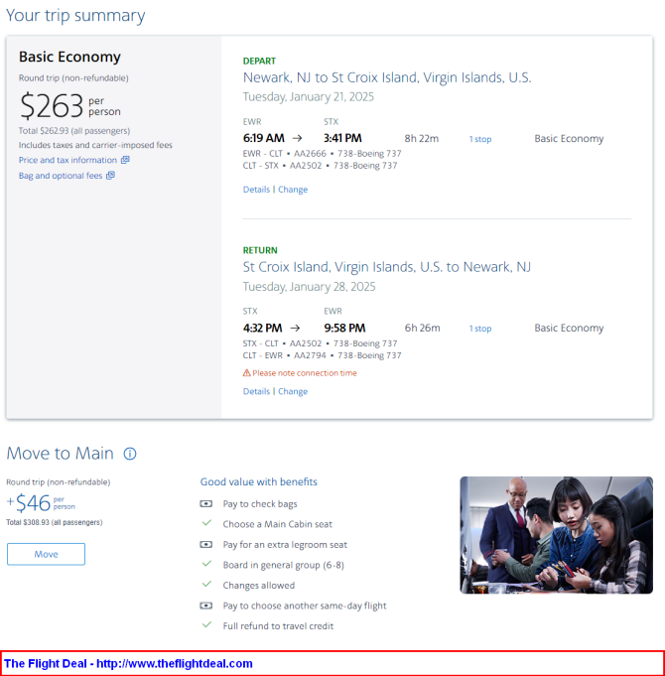Click the external-link icon beside Bag and optional fees
665x676 pixels.
click(x=110, y=176)
